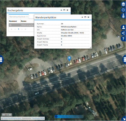Viewport: 126px width, 121px height.
Task: Click the value Weseler Straße (B58 / A43)
Action: coord(72,33)
